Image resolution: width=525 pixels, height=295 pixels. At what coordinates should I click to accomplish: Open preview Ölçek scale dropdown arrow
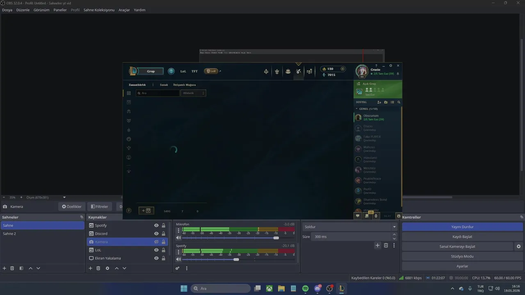coord(64,197)
